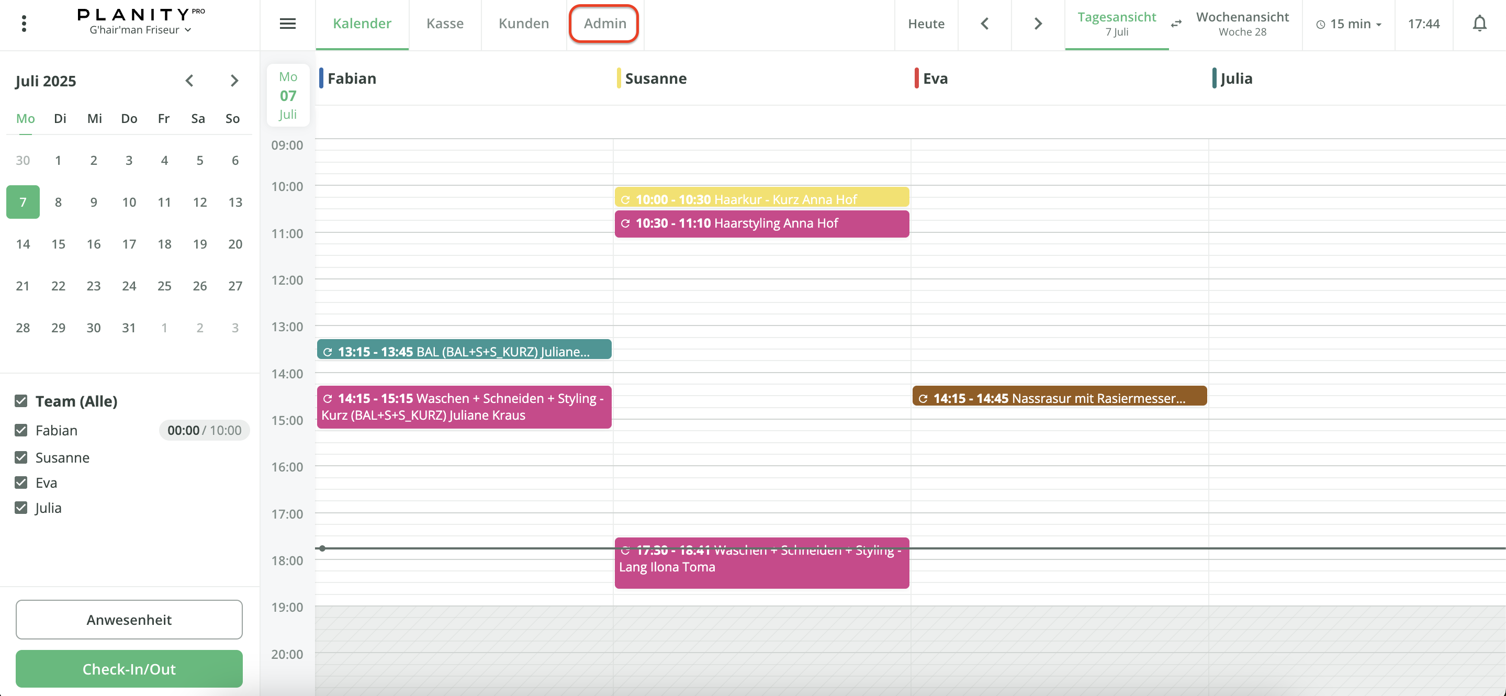This screenshot has height=696, width=1506.
Task: Uncheck the Team (Alle) checkbox
Action: point(21,401)
